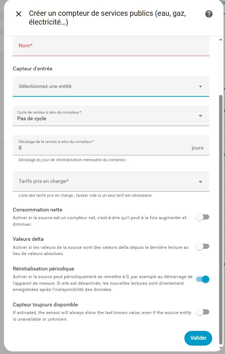Screen dimensions: 225x354
Task: Enable the Consommation nette toggle
Action: click(x=203, y=217)
